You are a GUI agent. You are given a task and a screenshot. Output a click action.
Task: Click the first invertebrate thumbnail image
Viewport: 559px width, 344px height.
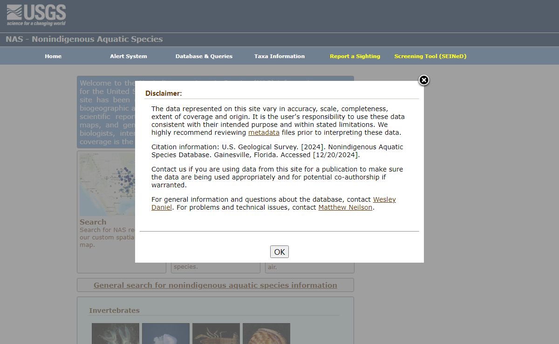pos(116,333)
